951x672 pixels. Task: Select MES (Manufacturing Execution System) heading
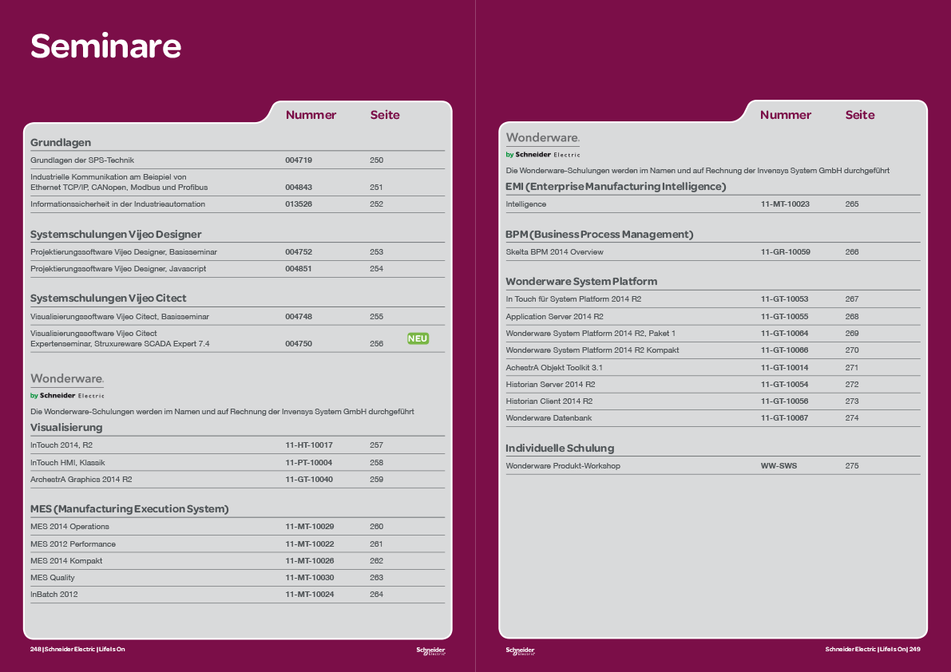click(129, 509)
